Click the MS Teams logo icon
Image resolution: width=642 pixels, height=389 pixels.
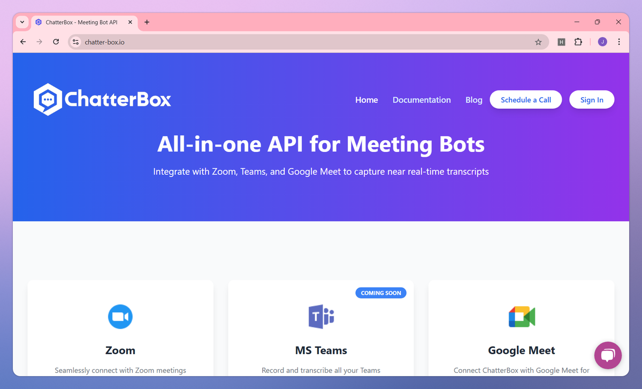(x=321, y=317)
